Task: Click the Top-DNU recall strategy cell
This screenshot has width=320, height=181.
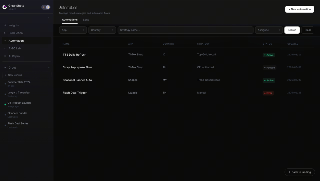Action: click(206, 54)
